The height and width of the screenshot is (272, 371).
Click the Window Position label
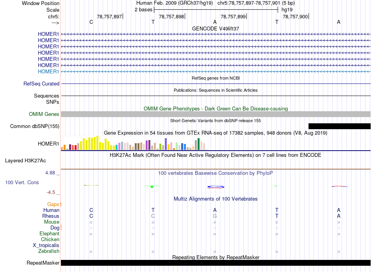click(x=41, y=3)
